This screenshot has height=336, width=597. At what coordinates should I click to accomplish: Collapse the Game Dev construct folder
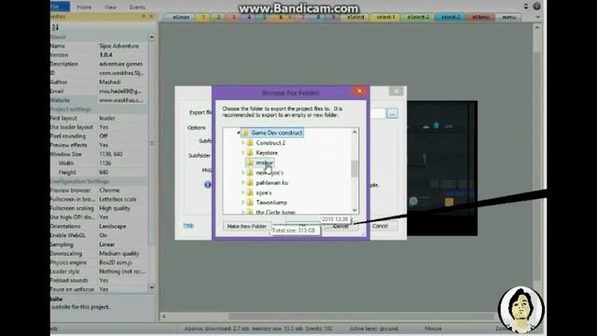click(x=239, y=133)
